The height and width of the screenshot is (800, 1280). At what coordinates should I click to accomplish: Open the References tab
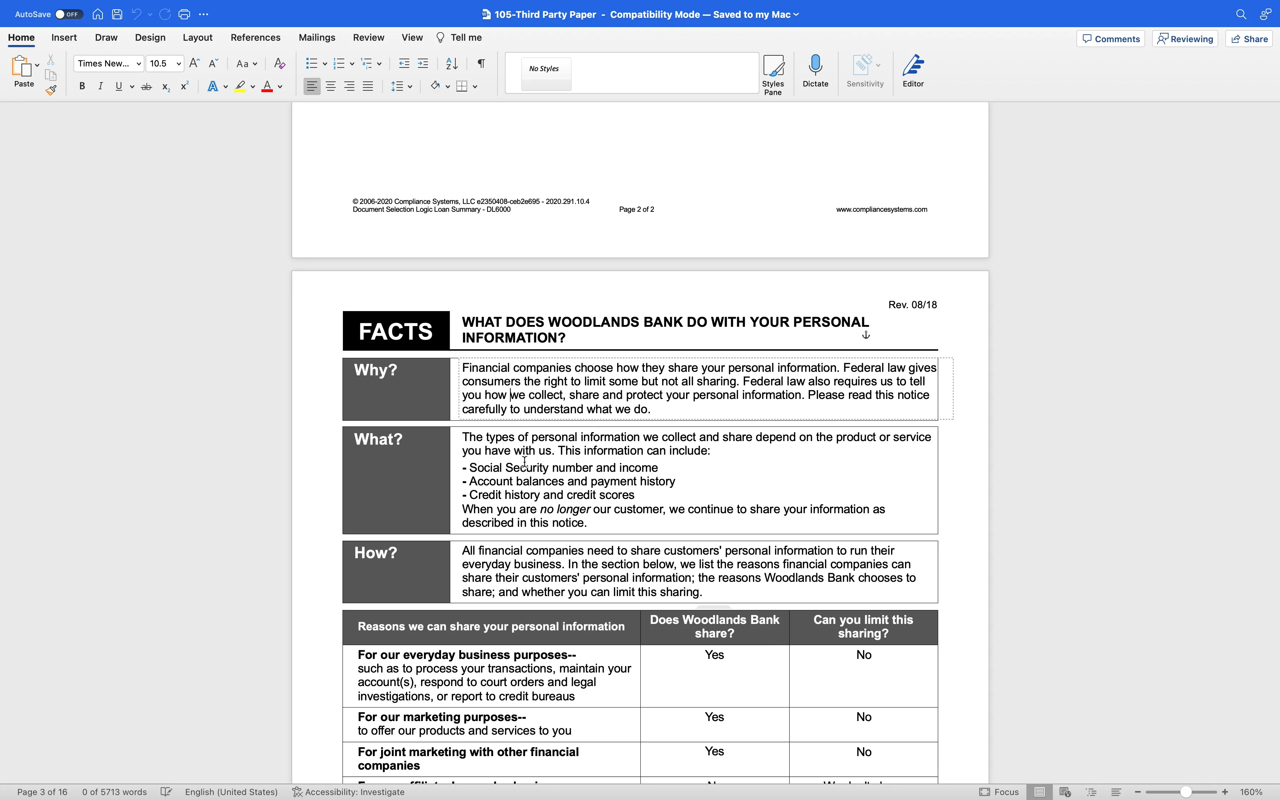[255, 37]
